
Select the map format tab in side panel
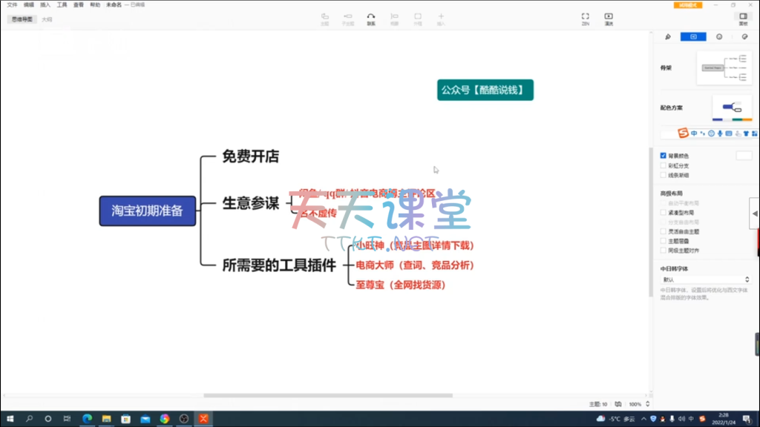[x=693, y=36]
